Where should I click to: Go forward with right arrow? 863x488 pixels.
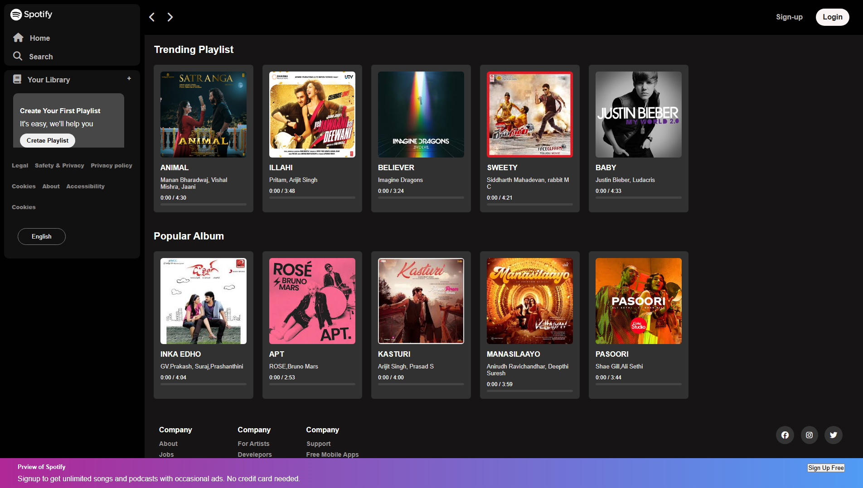click(x=170, y=17)
